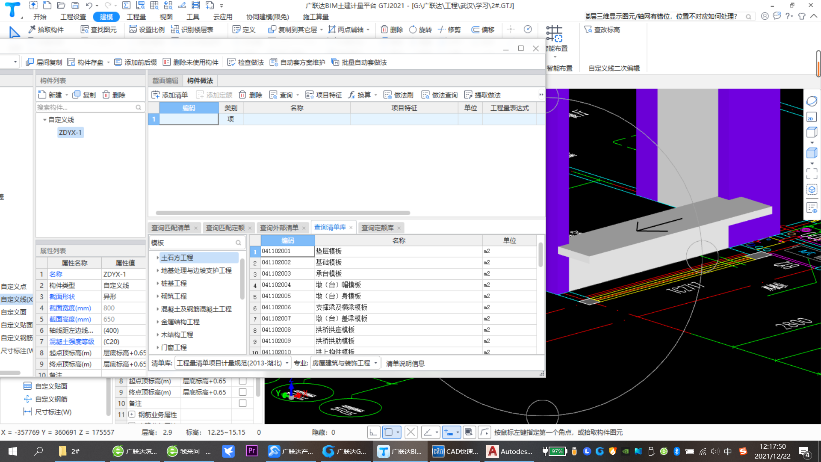Expand the 砌筑工程 tree node

tap(157, 296)
